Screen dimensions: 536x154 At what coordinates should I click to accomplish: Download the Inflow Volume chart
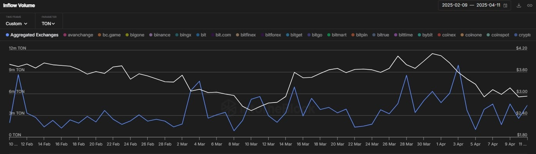click(x=519, y=5)
